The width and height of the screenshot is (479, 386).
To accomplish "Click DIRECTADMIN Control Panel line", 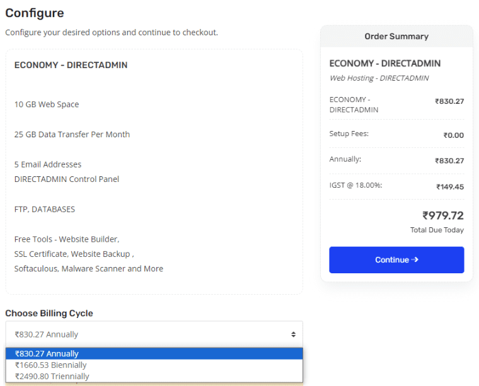I will pyautogui.click(x=67, y=179).
